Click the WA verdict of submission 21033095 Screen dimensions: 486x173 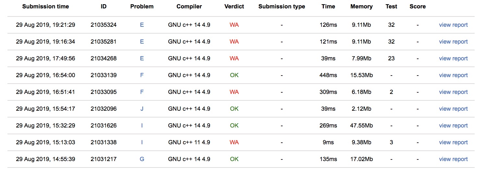(234, 92)
